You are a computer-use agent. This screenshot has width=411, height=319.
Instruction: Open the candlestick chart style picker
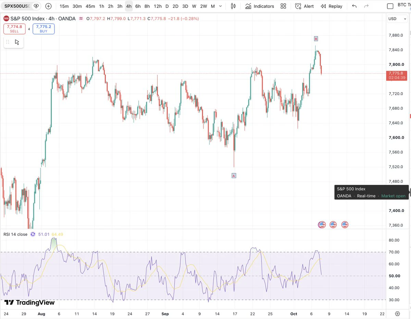coord(234,6)
